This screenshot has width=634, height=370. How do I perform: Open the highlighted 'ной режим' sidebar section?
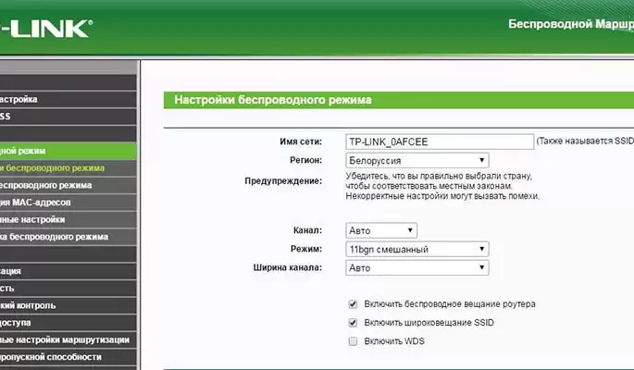[x=68, y=151]
